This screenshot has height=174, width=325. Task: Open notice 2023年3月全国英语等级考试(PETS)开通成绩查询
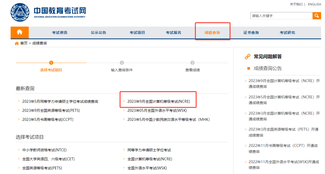point(283,132)
